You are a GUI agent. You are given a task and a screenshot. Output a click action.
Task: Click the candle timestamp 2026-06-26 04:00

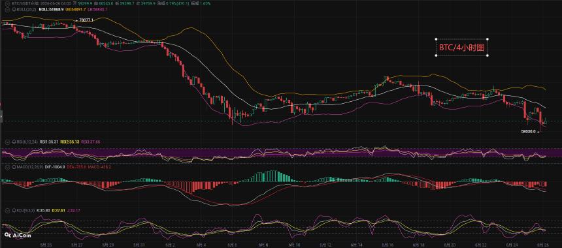coord(56,3)
